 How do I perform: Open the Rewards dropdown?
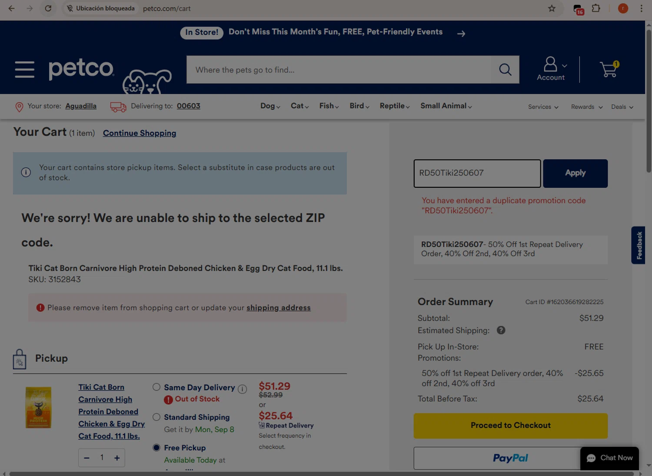point(587,107)
